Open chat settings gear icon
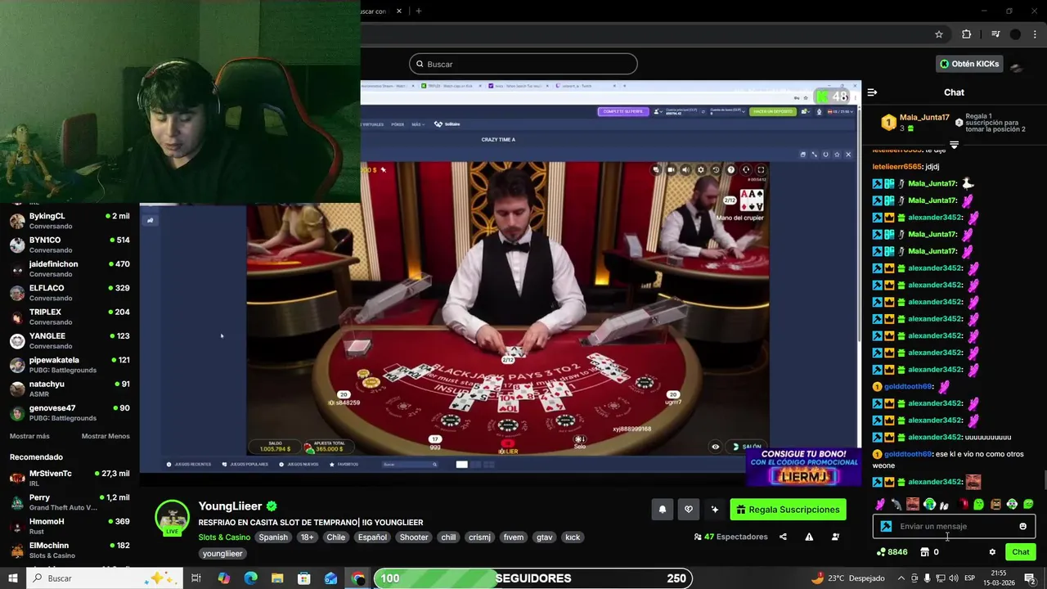Image resolution: width=1047 pixels, height=589 pixels. point(992,552)
